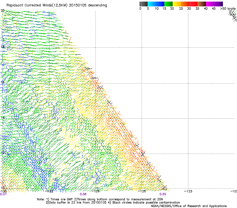This screenshot has width=237, height=208.
Task: Click the legend value '25'
Action: coord(181,9)
